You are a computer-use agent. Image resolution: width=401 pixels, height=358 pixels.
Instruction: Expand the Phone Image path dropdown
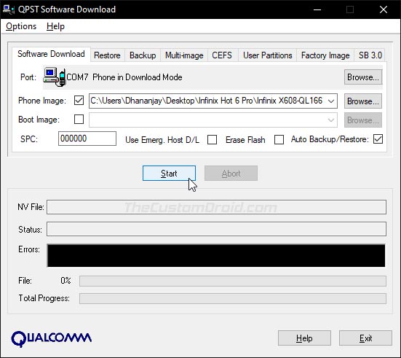[x=331, y=101]
